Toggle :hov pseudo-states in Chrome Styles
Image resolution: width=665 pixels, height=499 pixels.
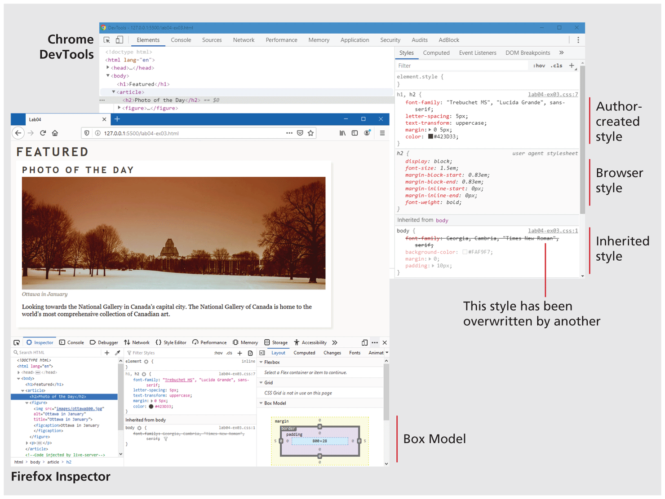pyautogui.click(x=539, y=66)
